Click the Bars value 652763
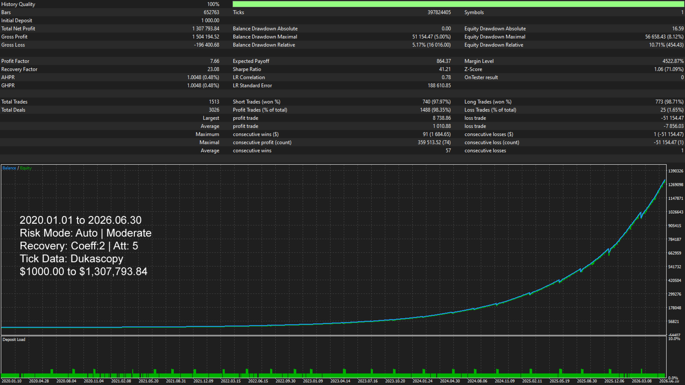 211,12
